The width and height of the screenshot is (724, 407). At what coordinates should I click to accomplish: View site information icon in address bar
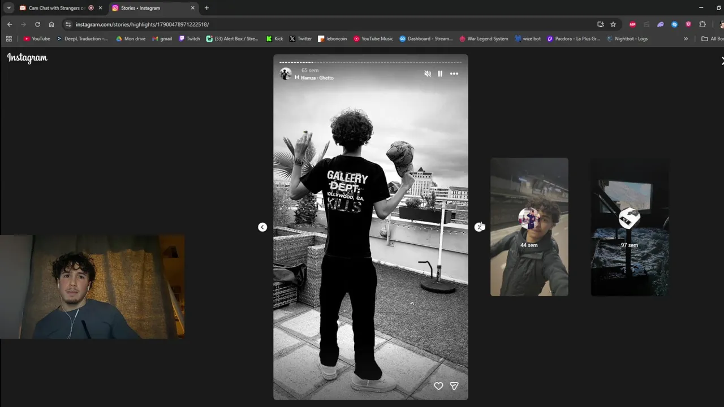(68, 24)
